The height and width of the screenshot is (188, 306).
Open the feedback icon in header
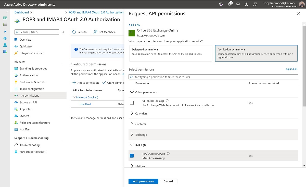(255, 4)
